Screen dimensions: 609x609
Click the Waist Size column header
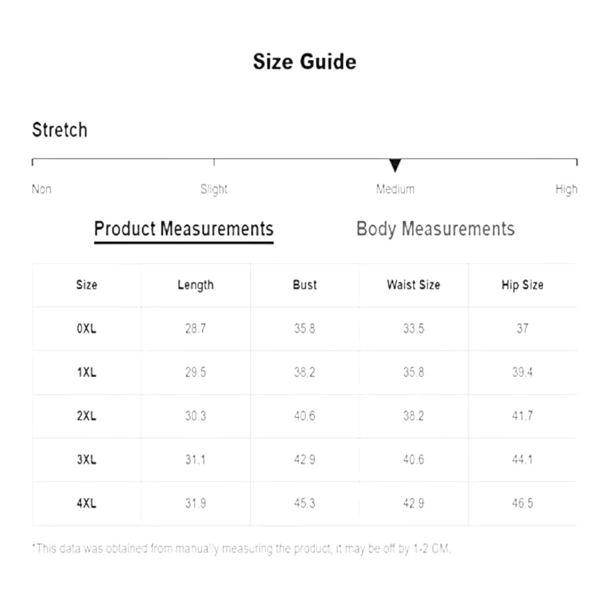414,284
